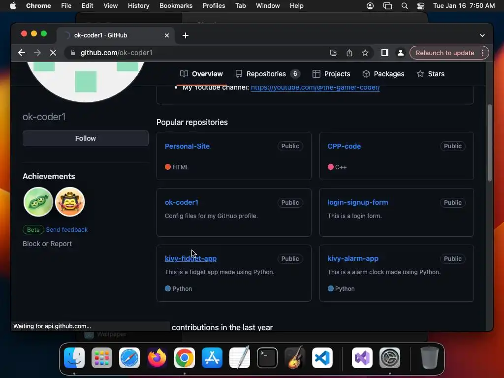Click the menu bar date and time
Screen dimensions: 504x378
coord(464,6)
